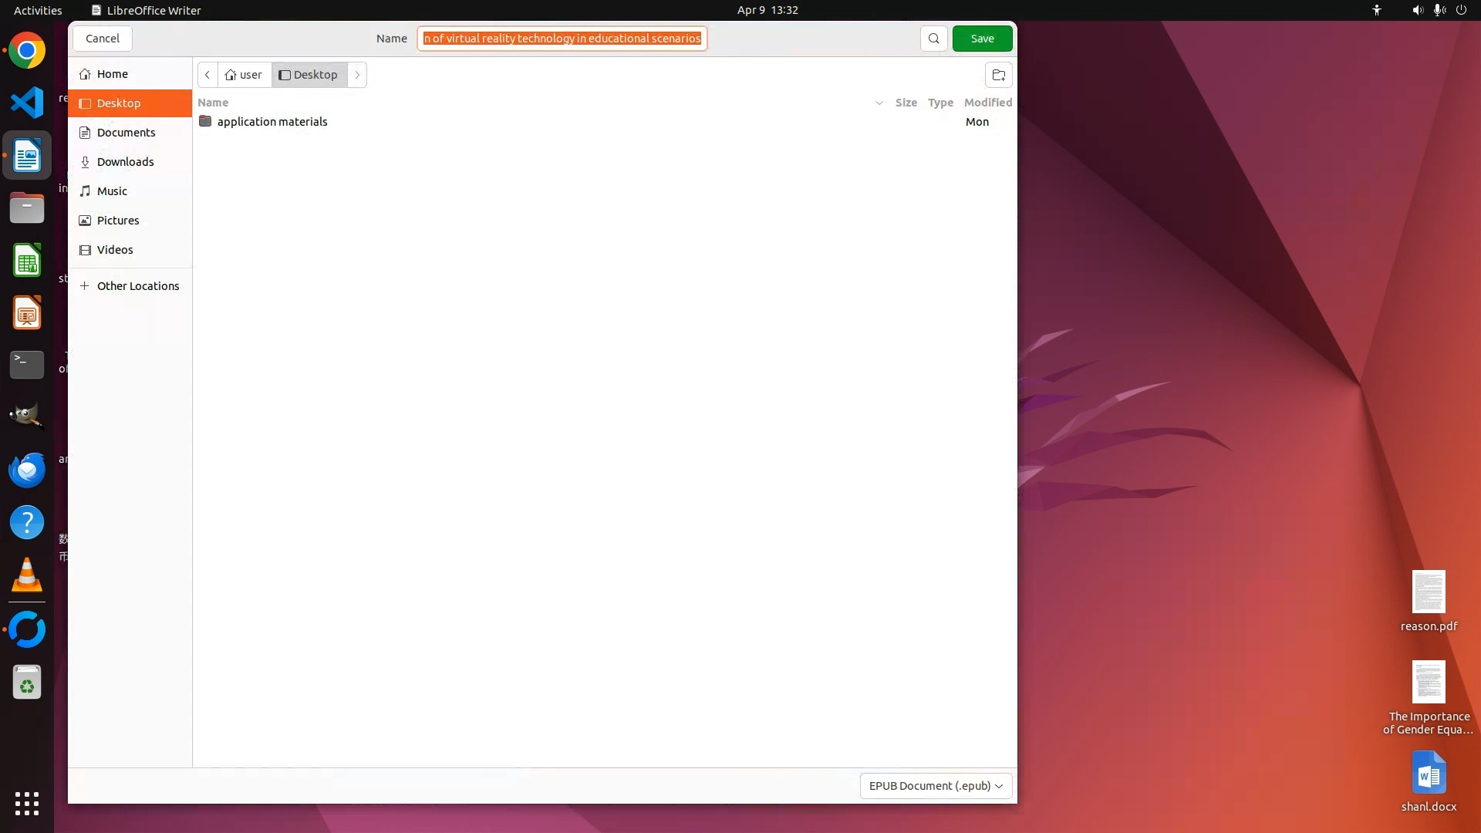Click the search icon in dialog header
This screenshot has width=1481, height=833.
coord(933,39)
